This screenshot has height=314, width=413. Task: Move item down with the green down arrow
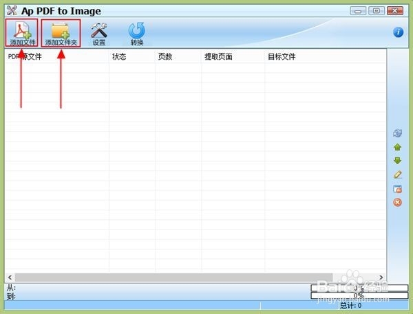coord(397,161)
